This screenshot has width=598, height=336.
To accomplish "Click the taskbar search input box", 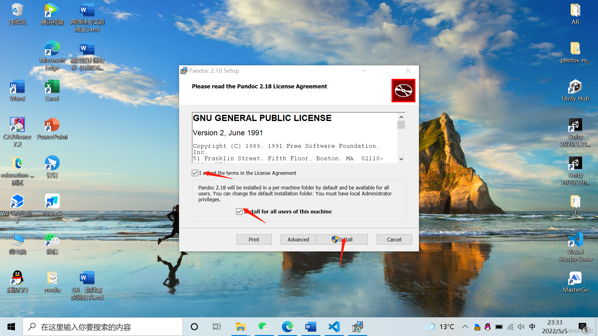I will click(103, 327).
